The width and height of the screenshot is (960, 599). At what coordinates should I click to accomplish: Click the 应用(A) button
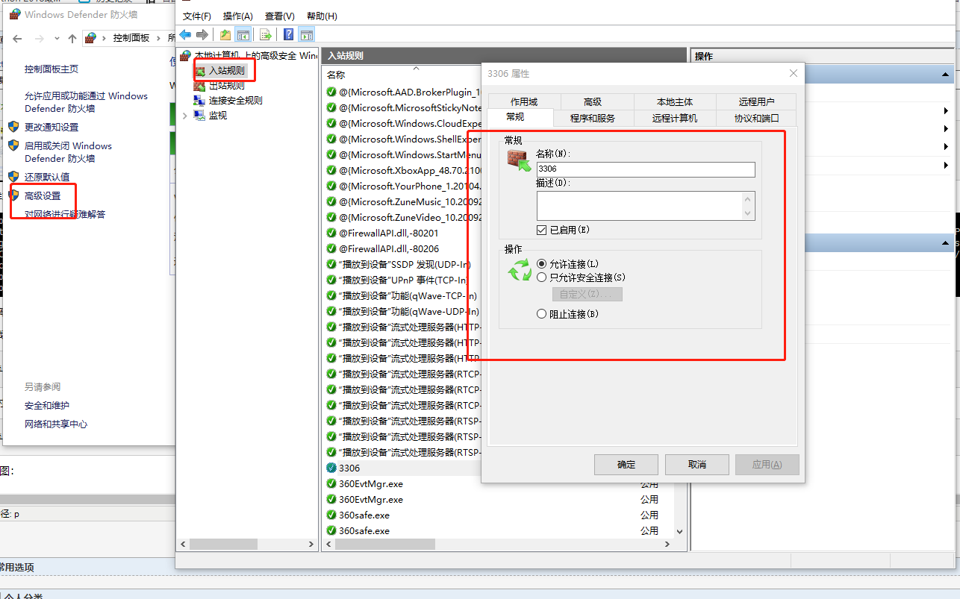pyautogui.click(x=767, y=465)
